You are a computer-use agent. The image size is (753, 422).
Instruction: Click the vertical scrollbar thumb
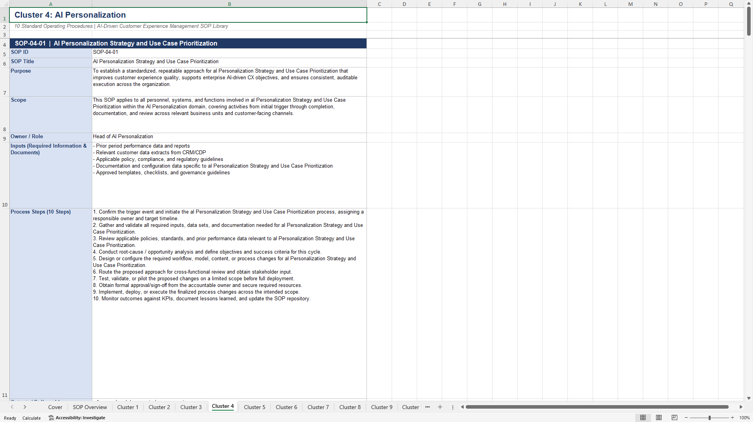[x=749, y=21]
